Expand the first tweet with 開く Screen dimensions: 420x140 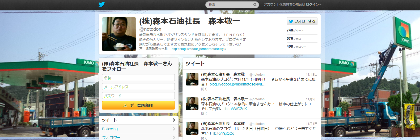pos(204,89)
